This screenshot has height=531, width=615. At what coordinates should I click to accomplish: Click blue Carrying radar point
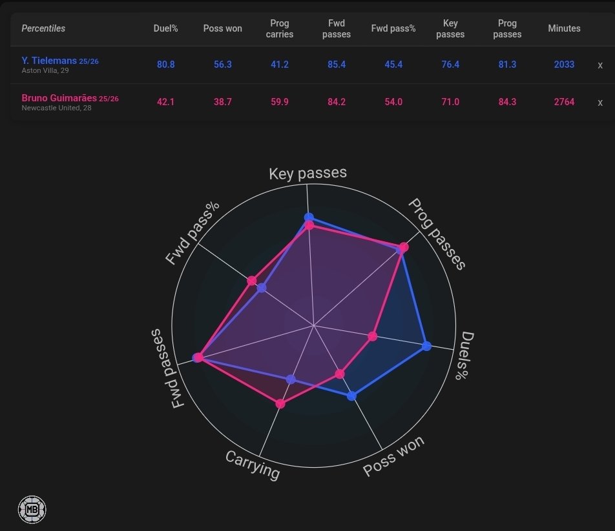tap(291, 379)
